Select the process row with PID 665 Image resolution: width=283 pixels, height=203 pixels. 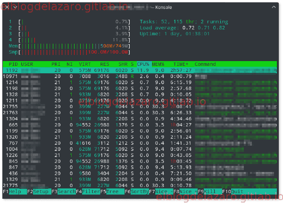coord(140,125)
